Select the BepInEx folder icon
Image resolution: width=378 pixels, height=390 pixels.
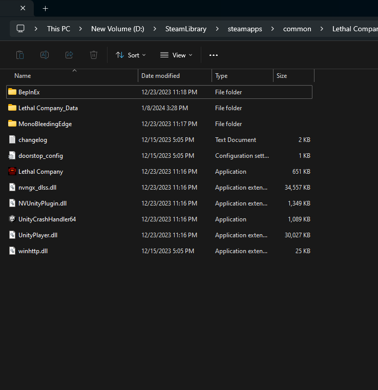tap(12, 92)
